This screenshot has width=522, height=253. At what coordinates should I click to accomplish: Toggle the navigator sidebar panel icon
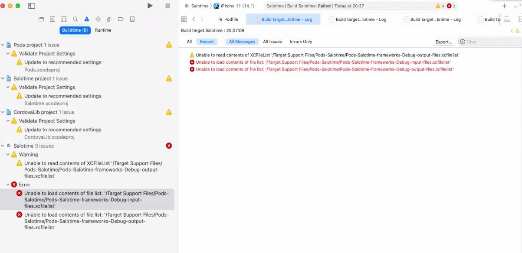(31, 6)
